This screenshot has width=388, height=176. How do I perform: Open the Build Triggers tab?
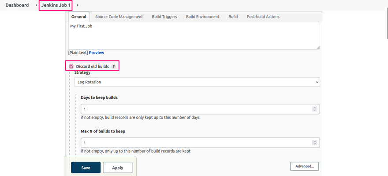point(164,17)
